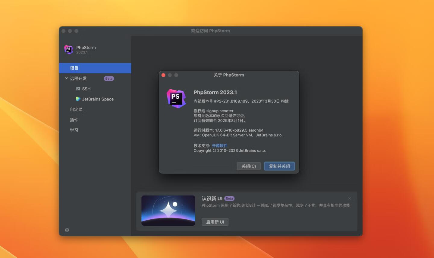
Task: Click the VM: OpenJDK 64-Bit Server VM line
Action: click(x=238, y=135)
